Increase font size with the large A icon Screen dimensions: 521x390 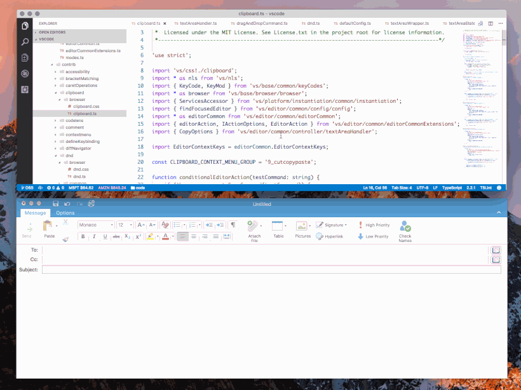pos(141,225)
